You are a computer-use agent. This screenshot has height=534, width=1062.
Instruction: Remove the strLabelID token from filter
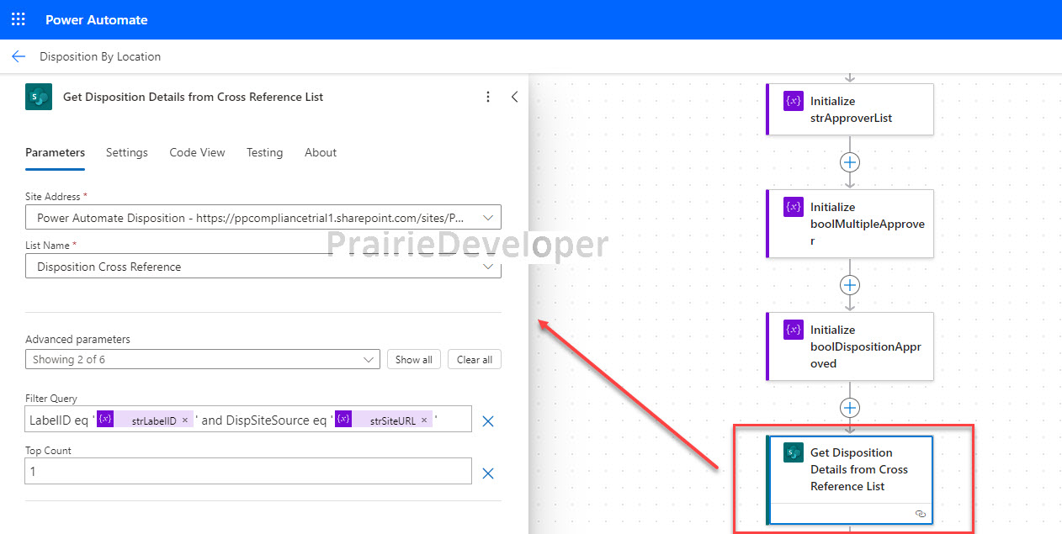coord(185,420)
